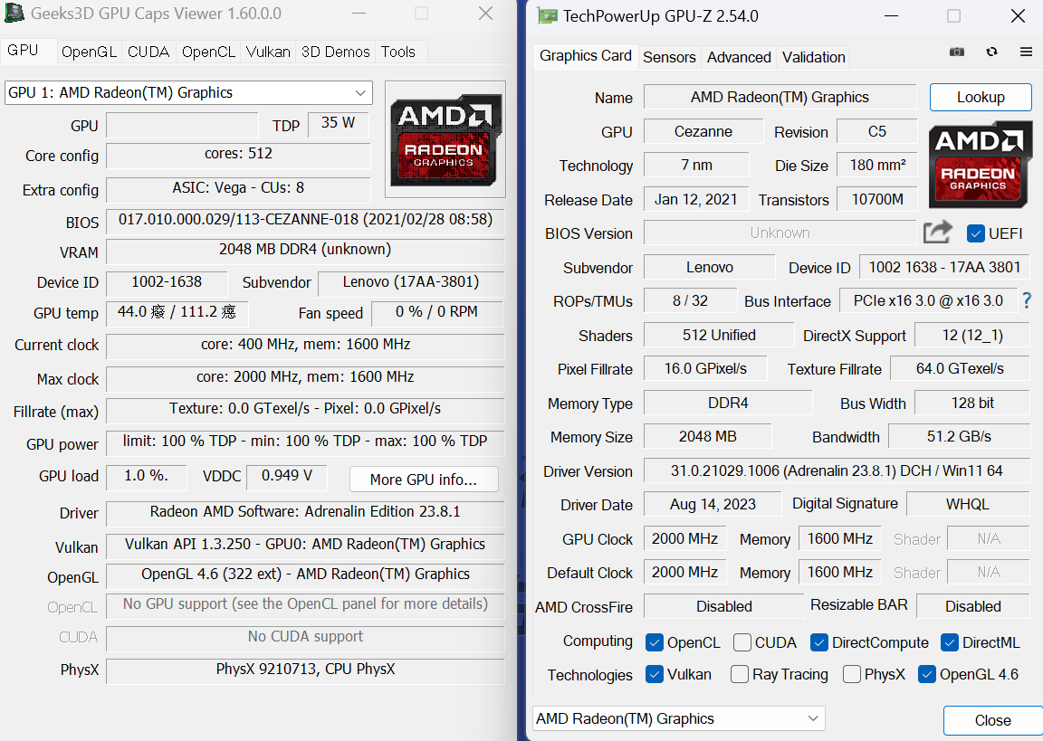Click the VRAM value 2048 MB DDR4 (unknown)
The image size is (1043, 741).
(x=305, y=251)
